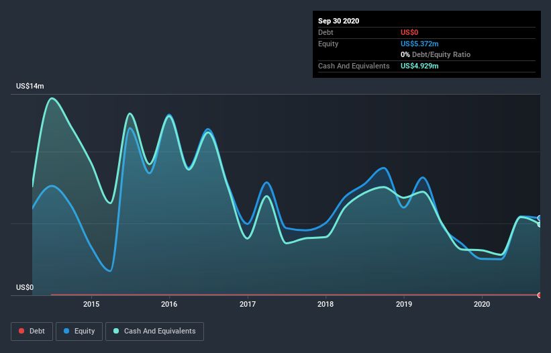Viewport: 551px width, 353px height.
Task: Select the 2015 x-axis label
Action: tap(91, 304)
